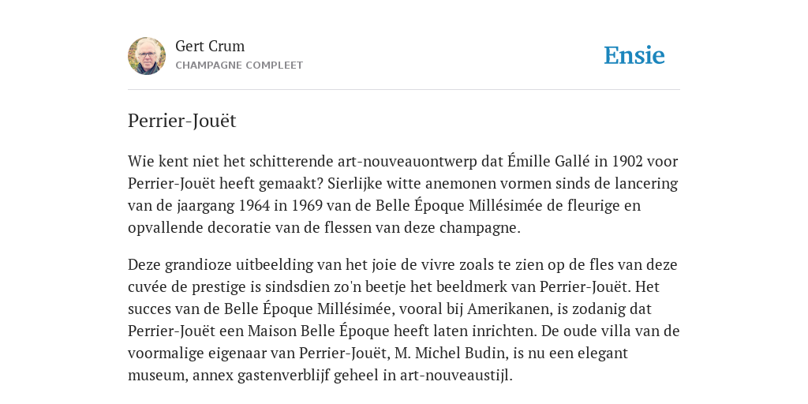Click the Perrier-Jouët article heading
The height and width of the screenshot is (404, 808).
tap(182, 121)
